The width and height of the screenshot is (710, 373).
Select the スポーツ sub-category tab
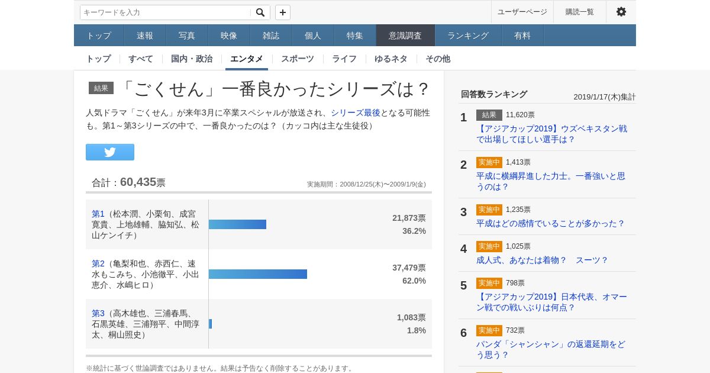pyautogui.click(x=298, y=59)
